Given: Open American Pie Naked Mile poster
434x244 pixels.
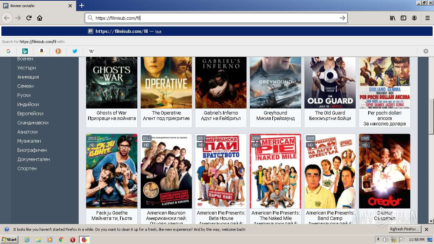Looking at the screenshot, I should [275, 171].
